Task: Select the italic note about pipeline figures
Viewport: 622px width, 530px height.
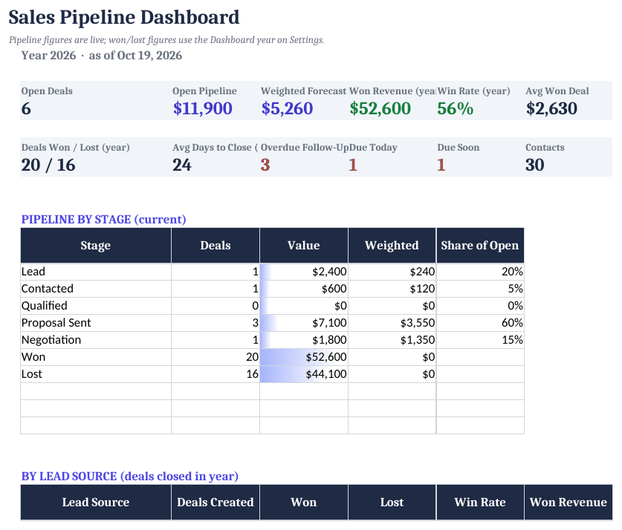Action: click(166, 40)
